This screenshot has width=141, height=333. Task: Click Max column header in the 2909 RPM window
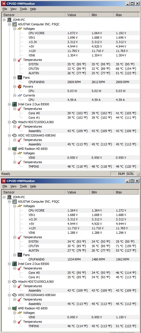127,15
